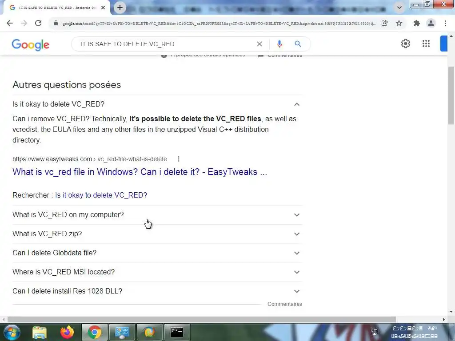
Task: Open the three-dot menu beside easytweaks.com
Action: [x=179, y=159]
